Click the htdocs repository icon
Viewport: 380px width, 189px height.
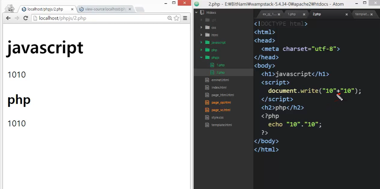point(202,13)
